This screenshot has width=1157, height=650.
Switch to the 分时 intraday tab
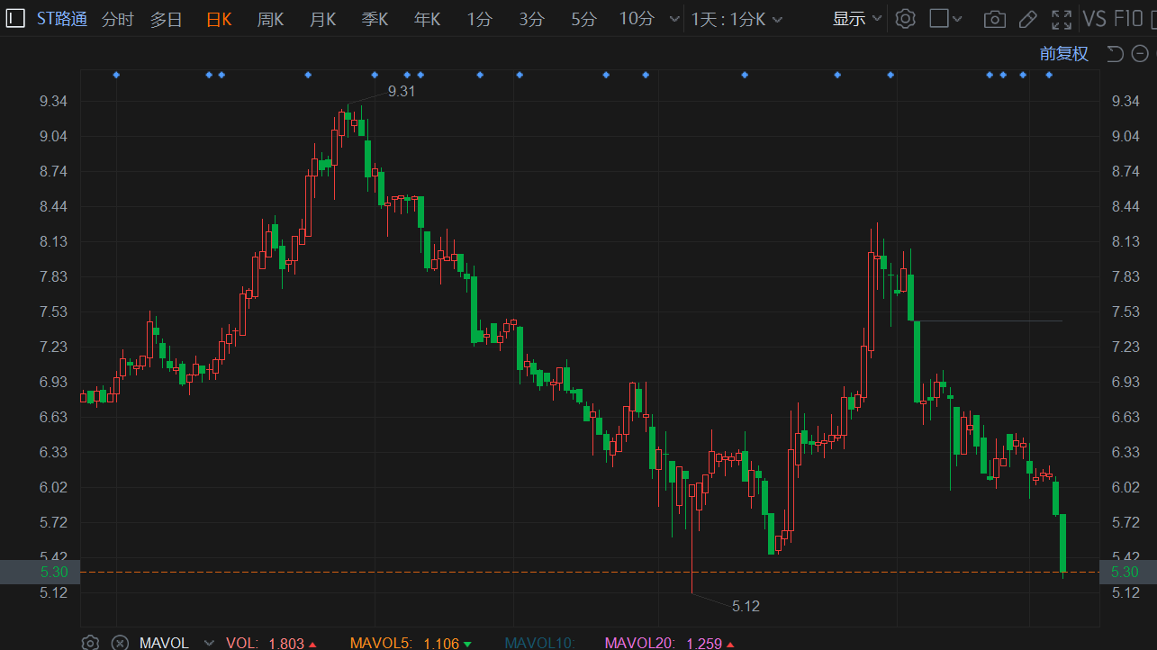point(118,19)
